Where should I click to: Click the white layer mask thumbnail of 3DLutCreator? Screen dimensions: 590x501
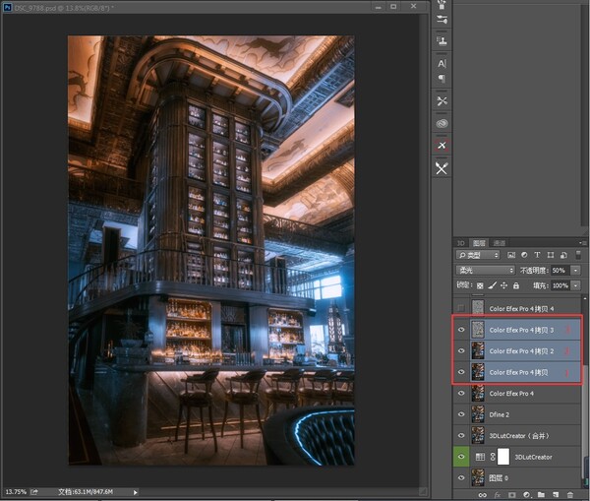pyautogui.click(x=503, y=457)
